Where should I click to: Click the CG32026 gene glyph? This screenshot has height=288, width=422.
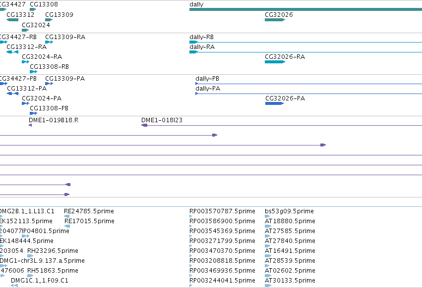click(x=275, y=20)
